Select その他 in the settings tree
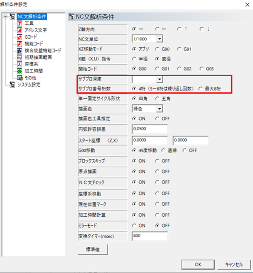Screen dimensions: 253x273 click(30, 78)
